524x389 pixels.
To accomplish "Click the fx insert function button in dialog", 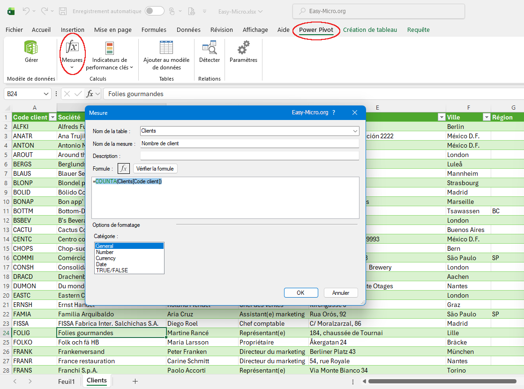I will [124, 169].
